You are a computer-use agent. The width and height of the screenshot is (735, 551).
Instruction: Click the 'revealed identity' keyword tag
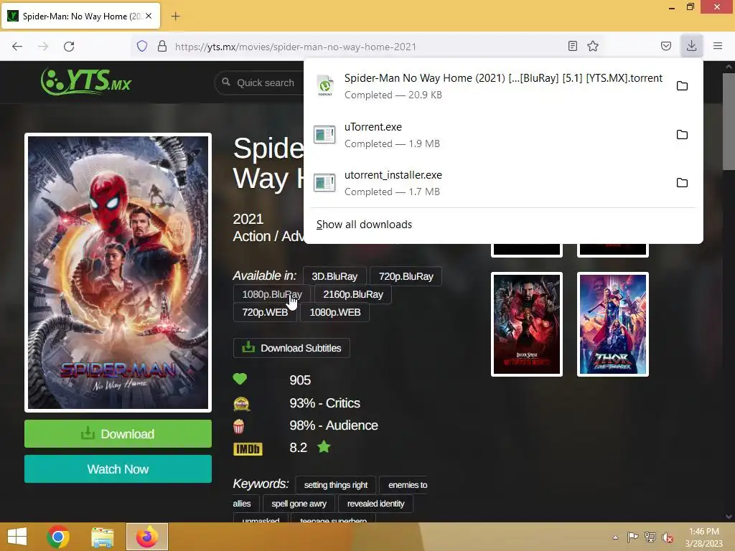(375, 504)
